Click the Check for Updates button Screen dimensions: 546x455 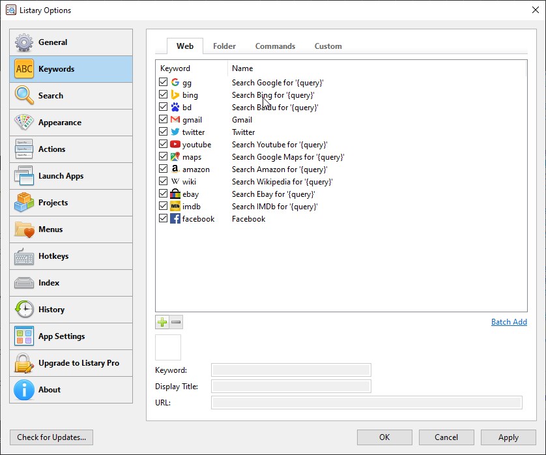(51, 437)
